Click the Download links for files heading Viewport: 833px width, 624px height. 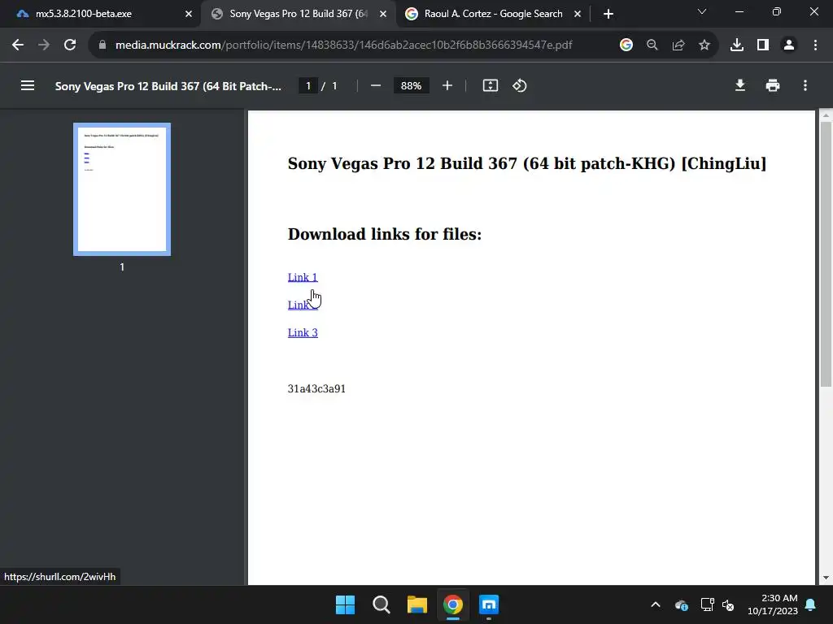tap(385, 234)
